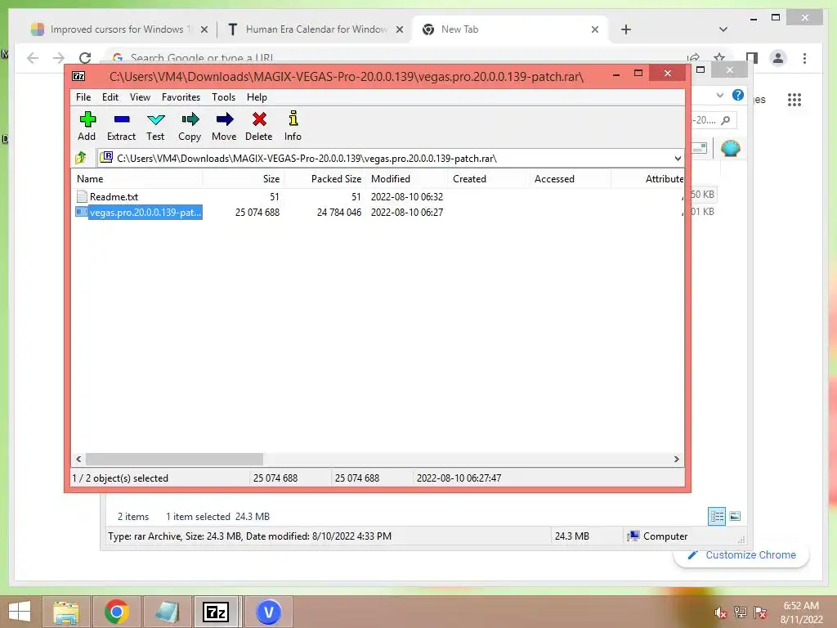
Task: Click the left scroll arrow in 7-Zip
Action: tap(79, 460)
